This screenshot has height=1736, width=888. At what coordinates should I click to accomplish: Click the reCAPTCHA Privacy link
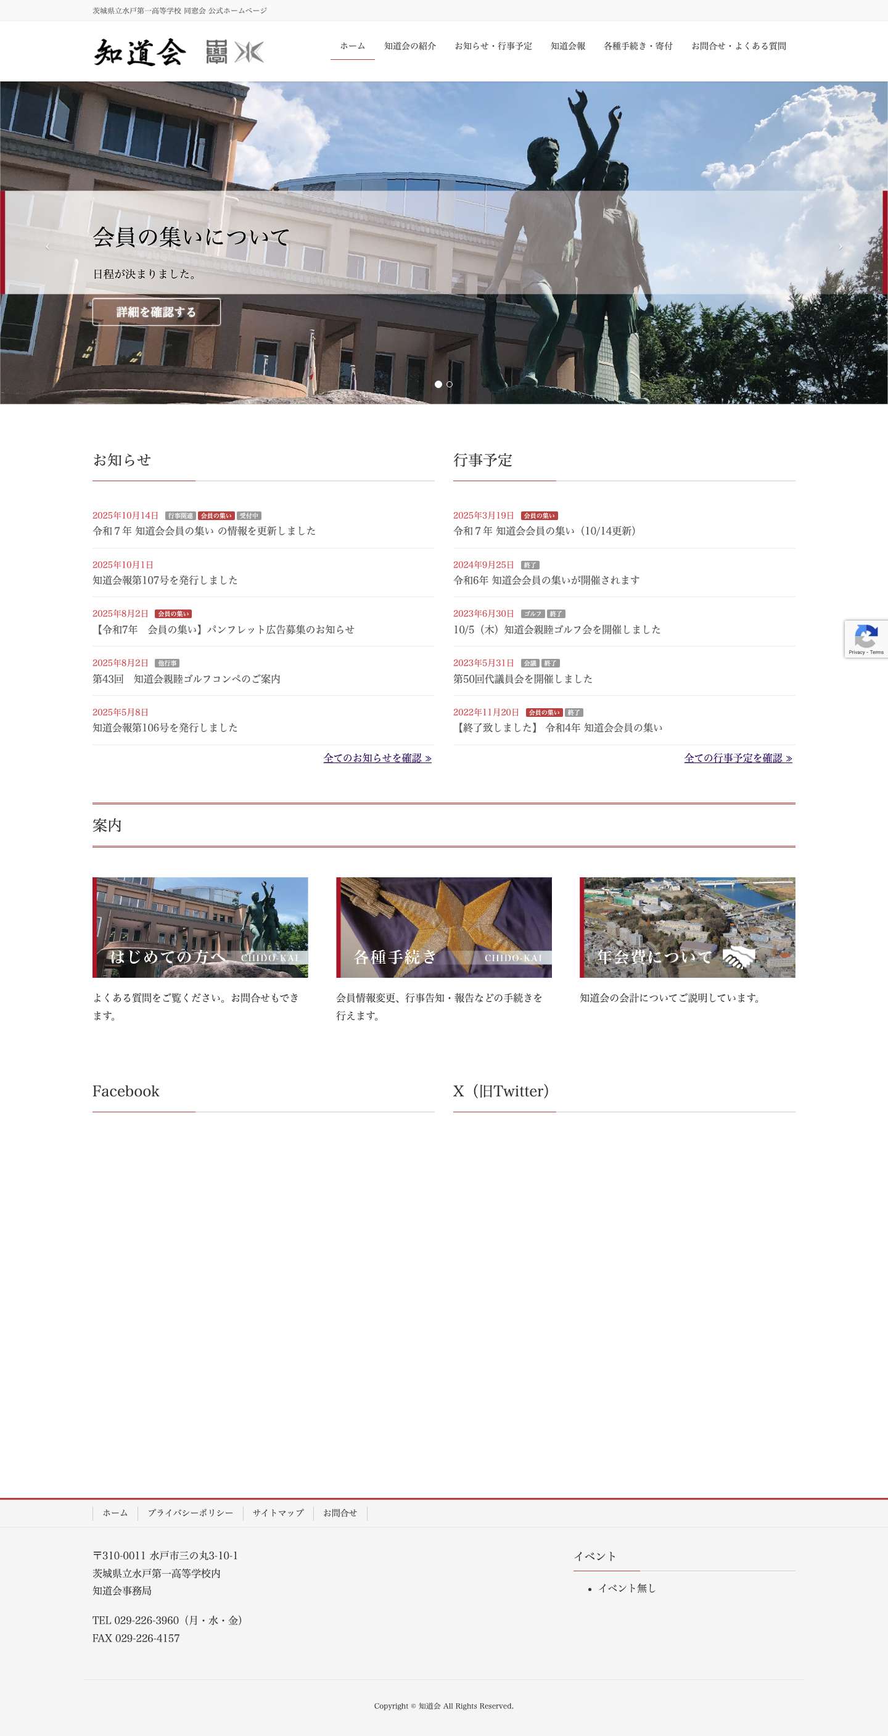857,652
